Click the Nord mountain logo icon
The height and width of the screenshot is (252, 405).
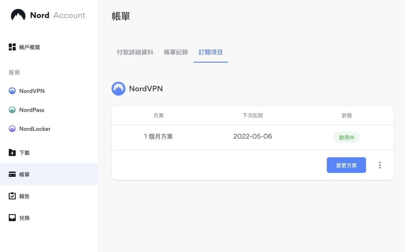point(18,15)
